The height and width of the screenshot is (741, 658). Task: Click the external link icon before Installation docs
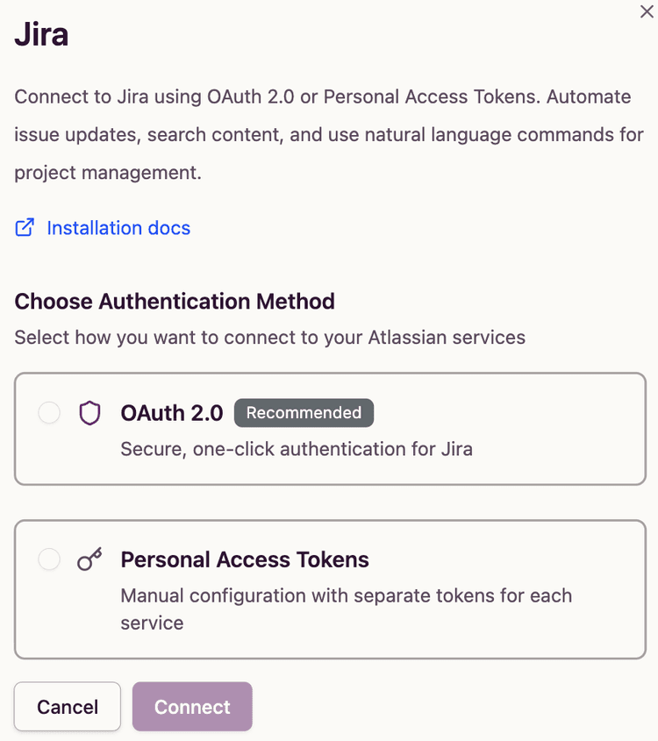click(24, 227)
